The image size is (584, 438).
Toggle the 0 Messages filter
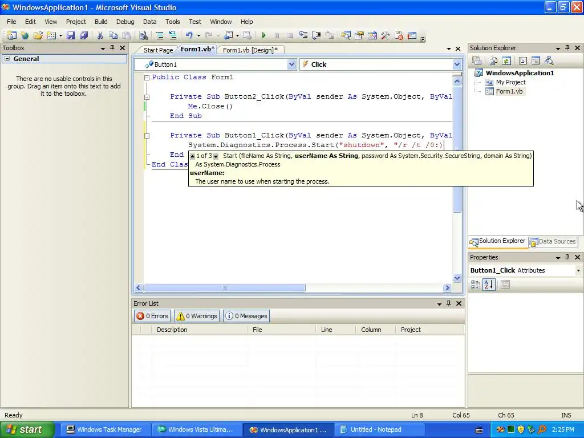[246, 316]
